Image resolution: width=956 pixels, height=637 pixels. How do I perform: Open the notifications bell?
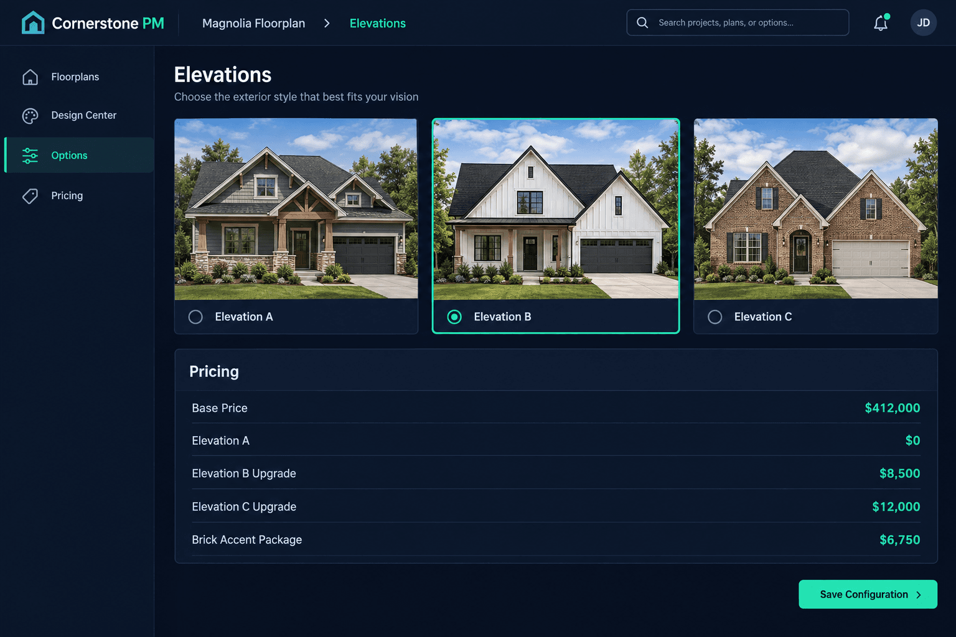point(881,23)
